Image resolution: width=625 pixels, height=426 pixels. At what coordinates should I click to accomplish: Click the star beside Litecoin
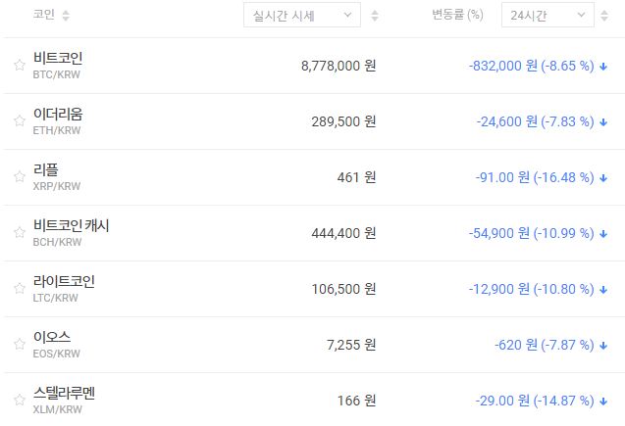point(19,289)
